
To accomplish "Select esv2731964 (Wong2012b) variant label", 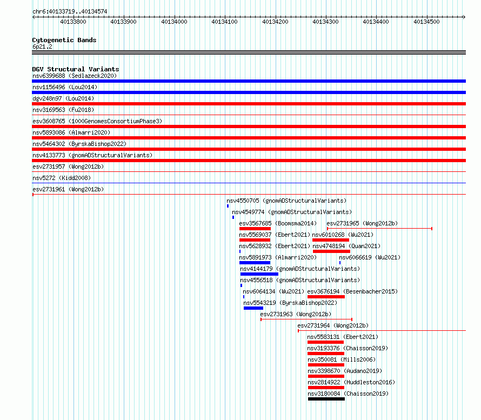I will pyautogui.click(x=333, y=325).
